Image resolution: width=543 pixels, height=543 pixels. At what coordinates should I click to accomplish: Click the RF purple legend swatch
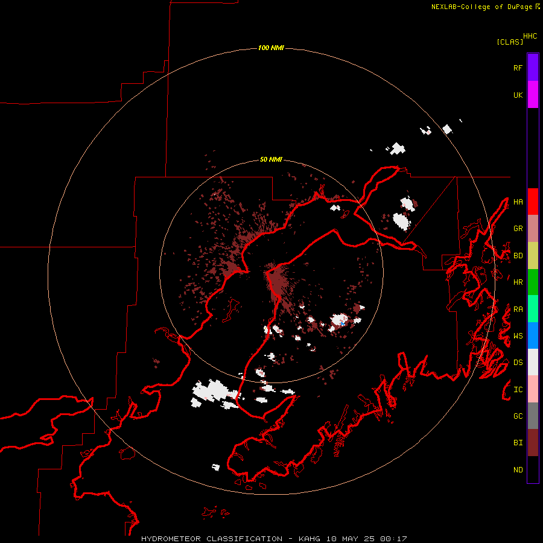533,68
